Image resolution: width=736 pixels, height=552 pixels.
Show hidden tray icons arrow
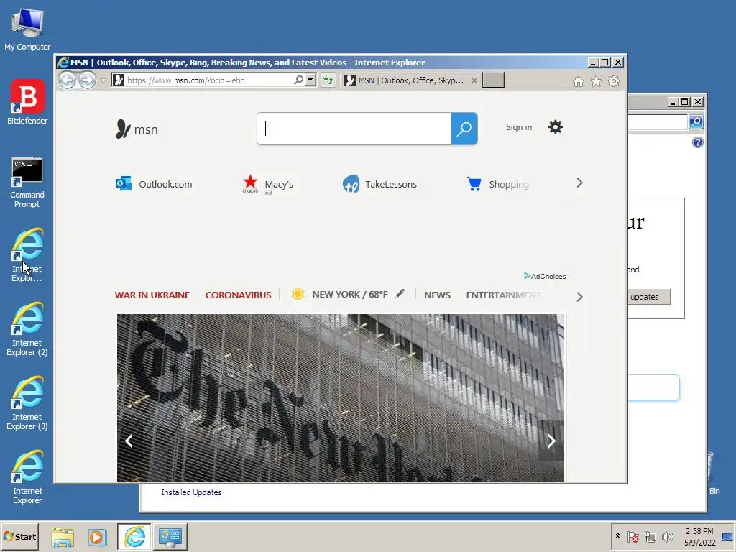[617, 536]
